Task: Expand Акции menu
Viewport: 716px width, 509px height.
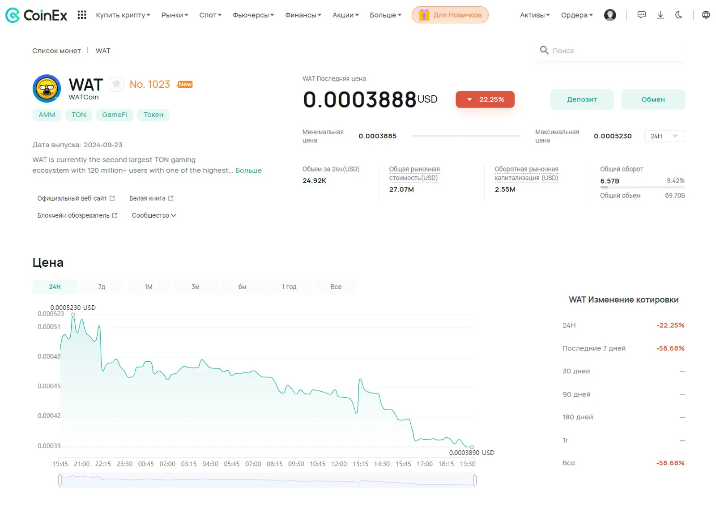Action: tap(345, 15)
